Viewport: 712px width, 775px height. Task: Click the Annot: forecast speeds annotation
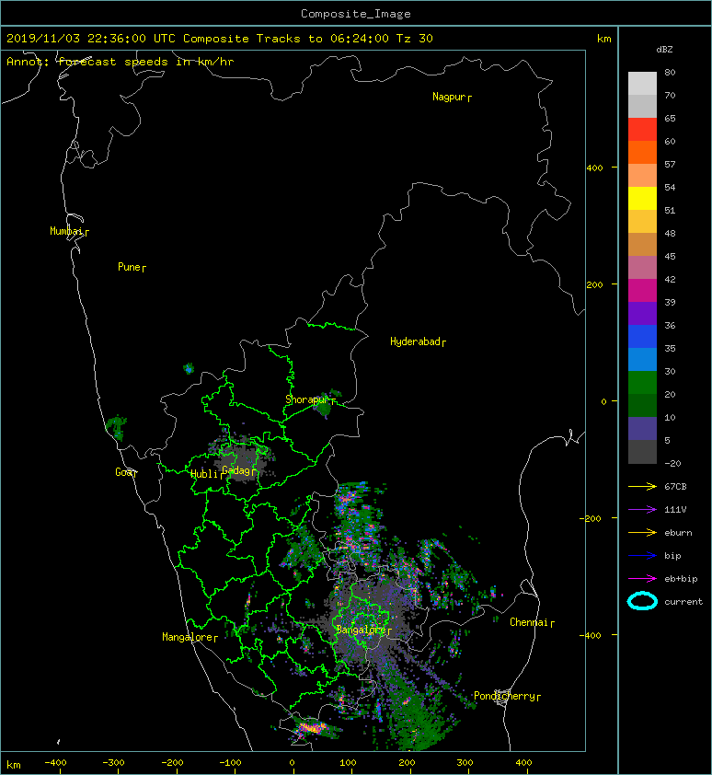[x=121, y=62]
